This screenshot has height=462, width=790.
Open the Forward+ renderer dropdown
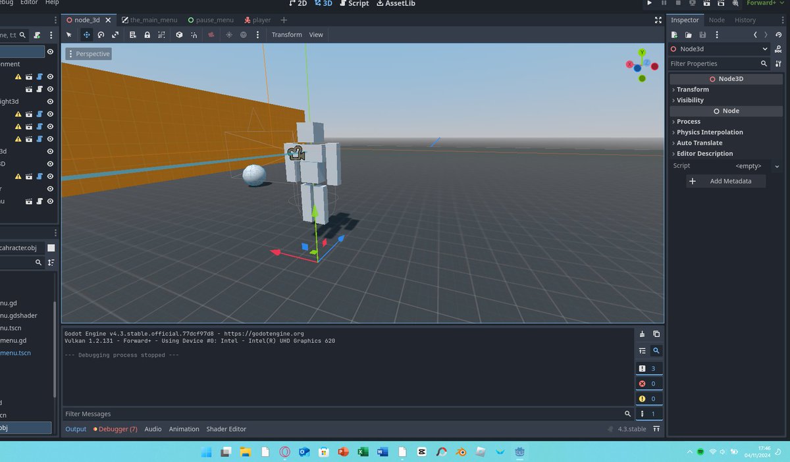(x=764, y=3)
